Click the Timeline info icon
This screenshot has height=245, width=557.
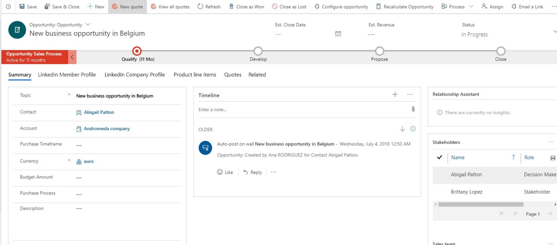(x=413, y=129)
